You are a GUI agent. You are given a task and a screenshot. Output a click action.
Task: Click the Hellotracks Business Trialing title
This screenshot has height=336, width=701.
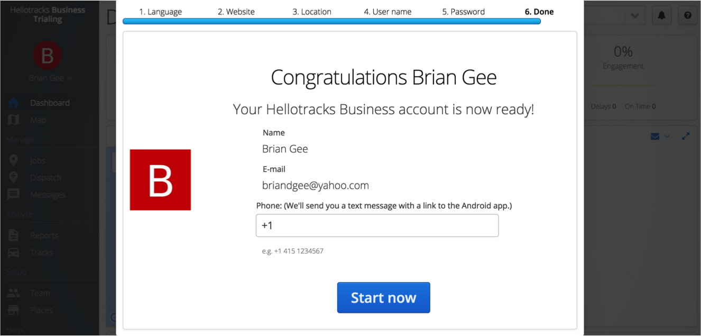[48, 14]
